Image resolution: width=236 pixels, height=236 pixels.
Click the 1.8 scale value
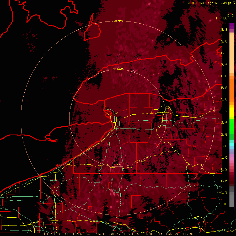[224, 146]
